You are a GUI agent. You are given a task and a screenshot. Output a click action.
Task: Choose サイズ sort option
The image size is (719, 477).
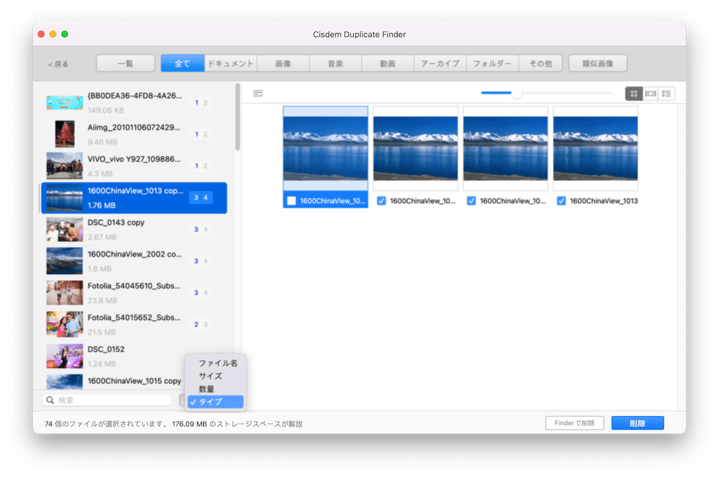[210, 376]
